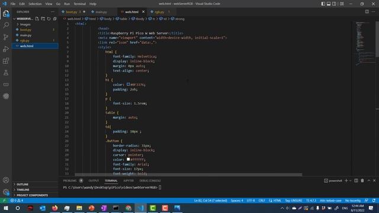Click the horizontal scrollbar under the editor

click(188, 175)
